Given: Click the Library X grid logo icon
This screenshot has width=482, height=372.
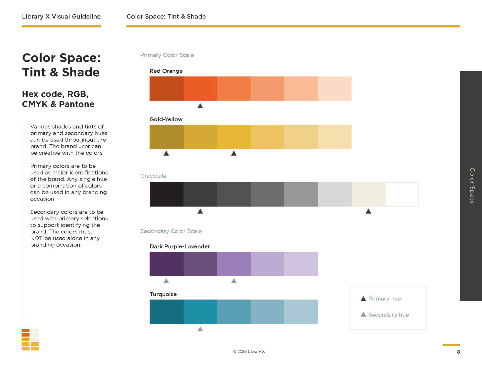Looking at the screenshot, I should [x=30, y=339].
